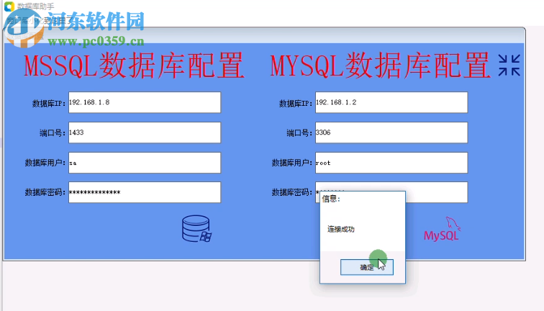Click the MSSQL 数据库用户: label
The width and height of the screenshot is (544, 311).
45,163
